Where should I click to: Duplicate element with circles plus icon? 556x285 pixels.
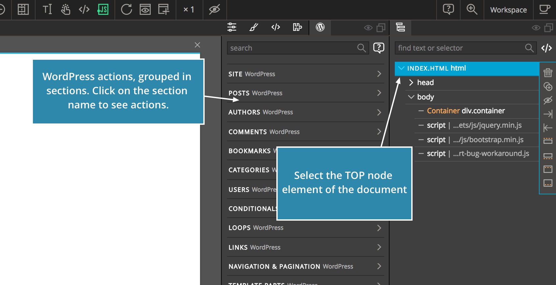point(548,86)
